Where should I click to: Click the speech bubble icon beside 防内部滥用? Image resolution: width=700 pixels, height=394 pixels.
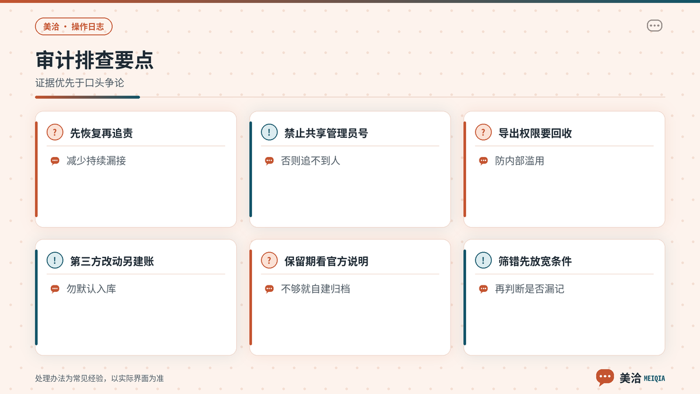click(x=483, y=161)
